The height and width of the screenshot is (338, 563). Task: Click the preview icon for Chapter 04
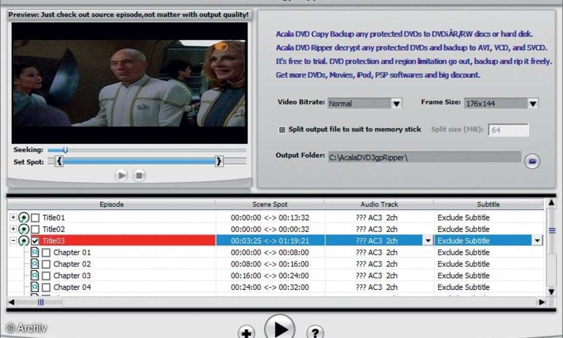point(34,287)
